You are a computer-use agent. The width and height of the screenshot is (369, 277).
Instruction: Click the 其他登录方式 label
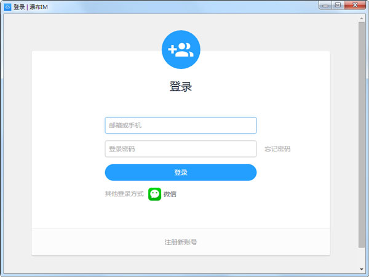124,194
